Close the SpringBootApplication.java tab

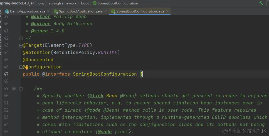tap(106, 11)
